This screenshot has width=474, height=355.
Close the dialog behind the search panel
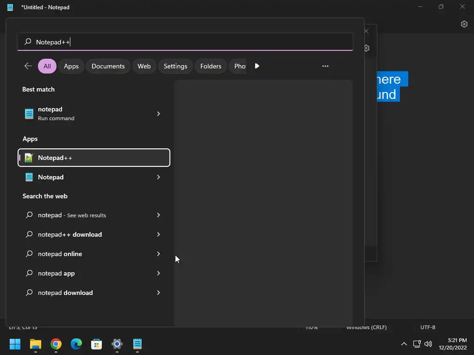coord(367,31)
